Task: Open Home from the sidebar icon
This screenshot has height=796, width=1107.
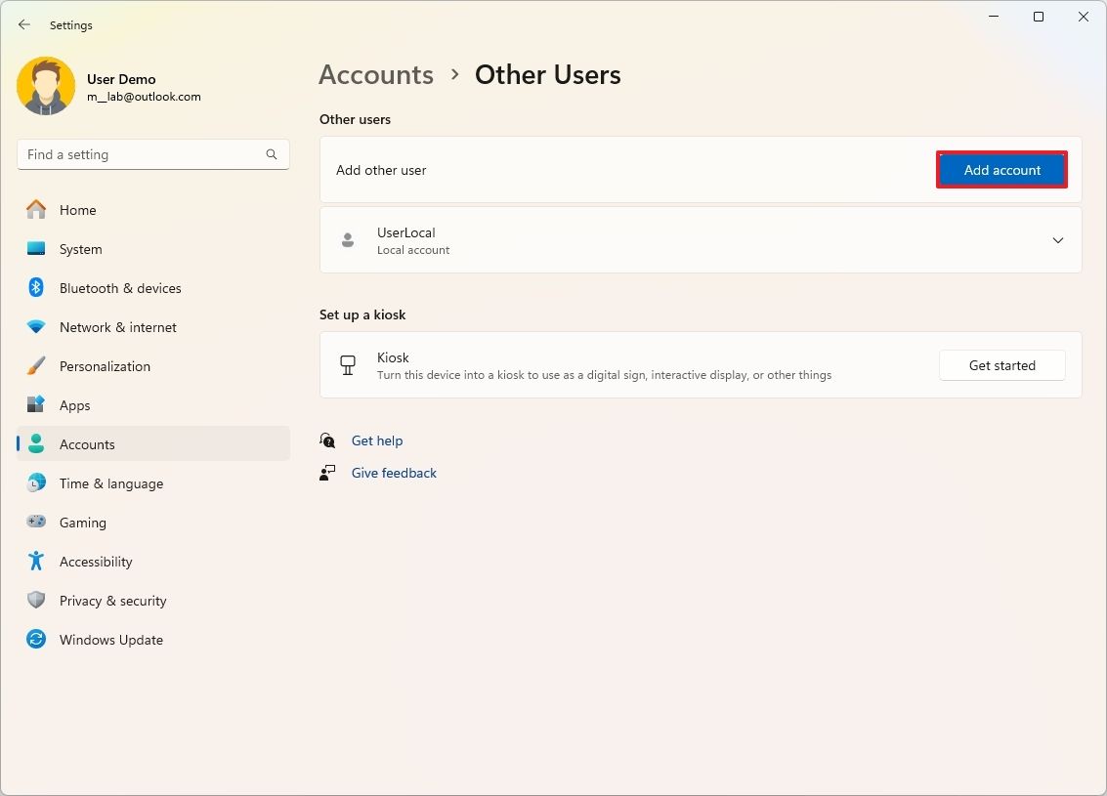Action: coord(36,210)
